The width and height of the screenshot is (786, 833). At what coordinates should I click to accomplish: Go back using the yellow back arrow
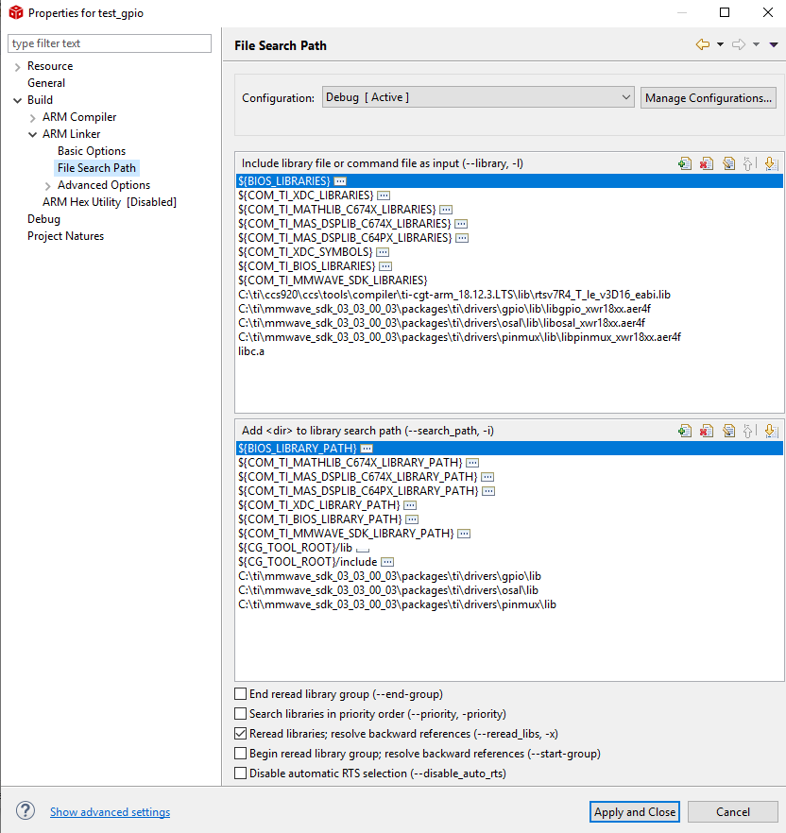click(x=703, y=44)
